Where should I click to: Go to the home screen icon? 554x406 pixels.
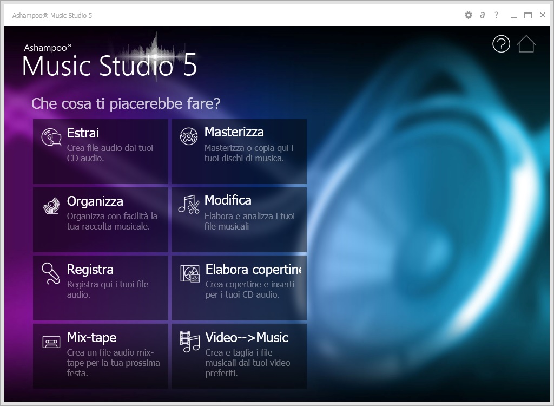[x=526, y=44]
